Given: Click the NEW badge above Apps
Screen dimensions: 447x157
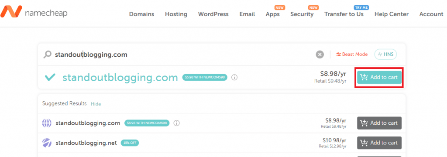Looking at the screenshot, I should pos(280,7).
